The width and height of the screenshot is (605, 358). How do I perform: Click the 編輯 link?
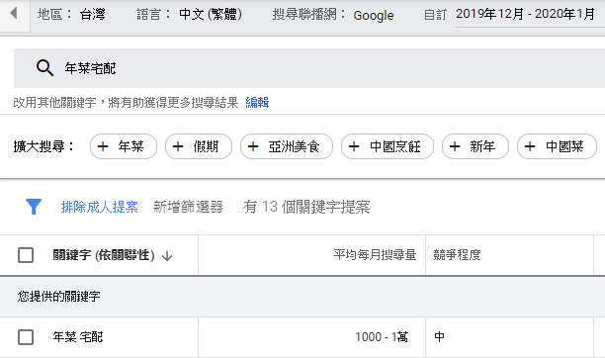[257, 102]
